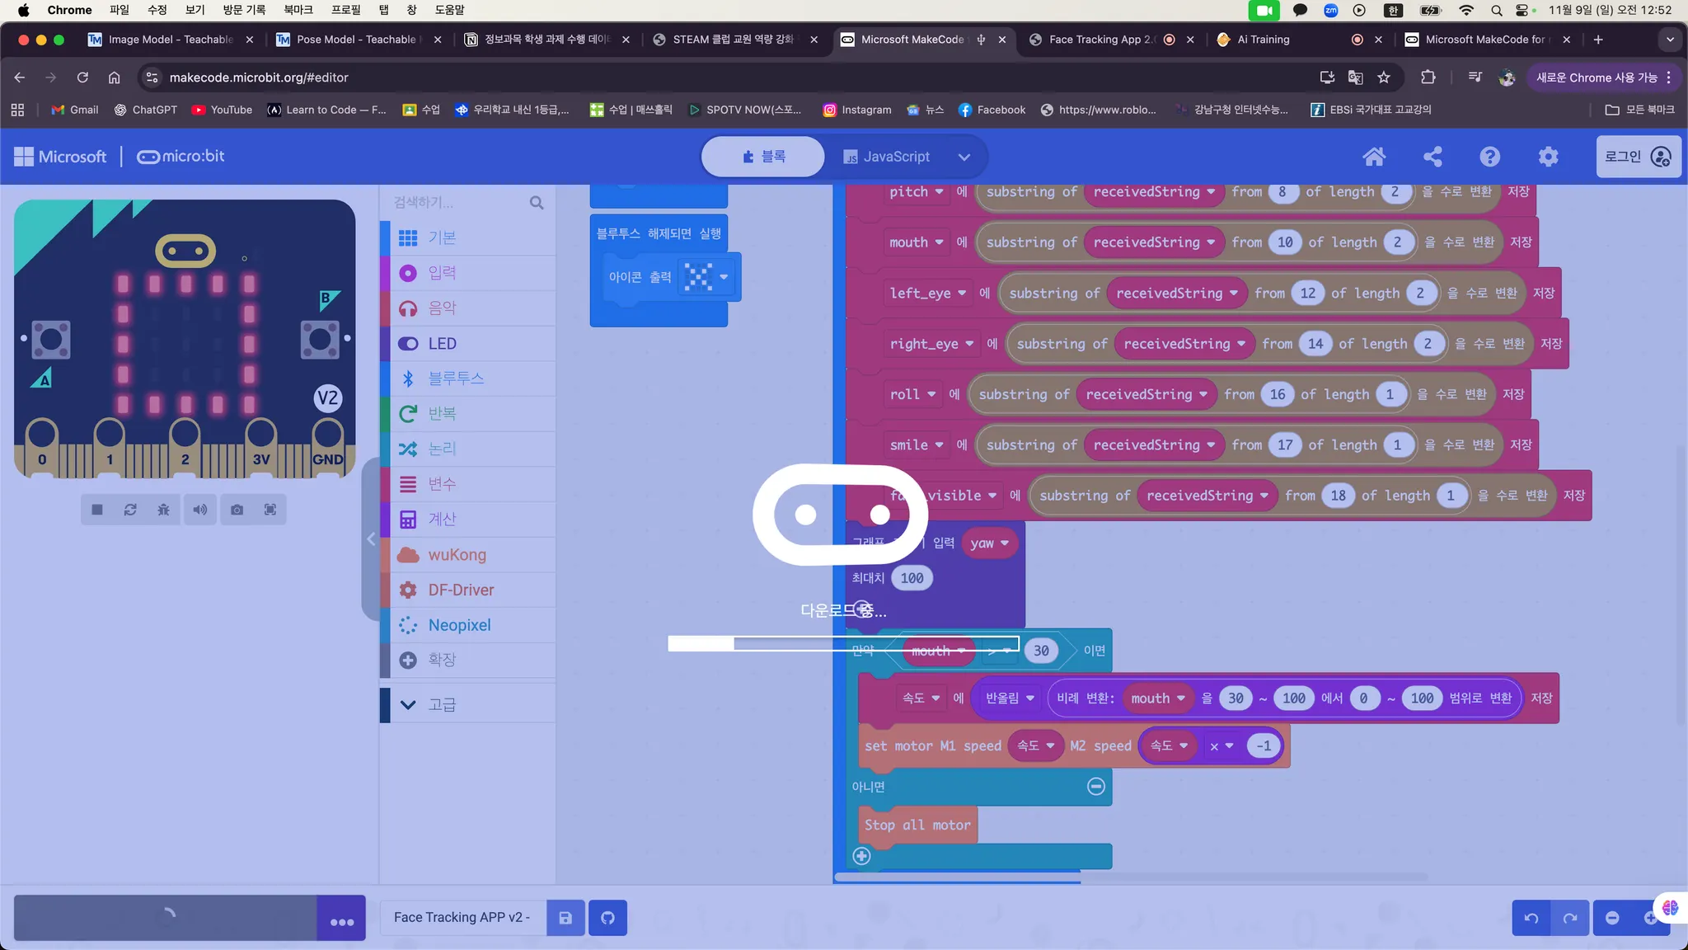Click the debug bug icon

click(163, 510)
